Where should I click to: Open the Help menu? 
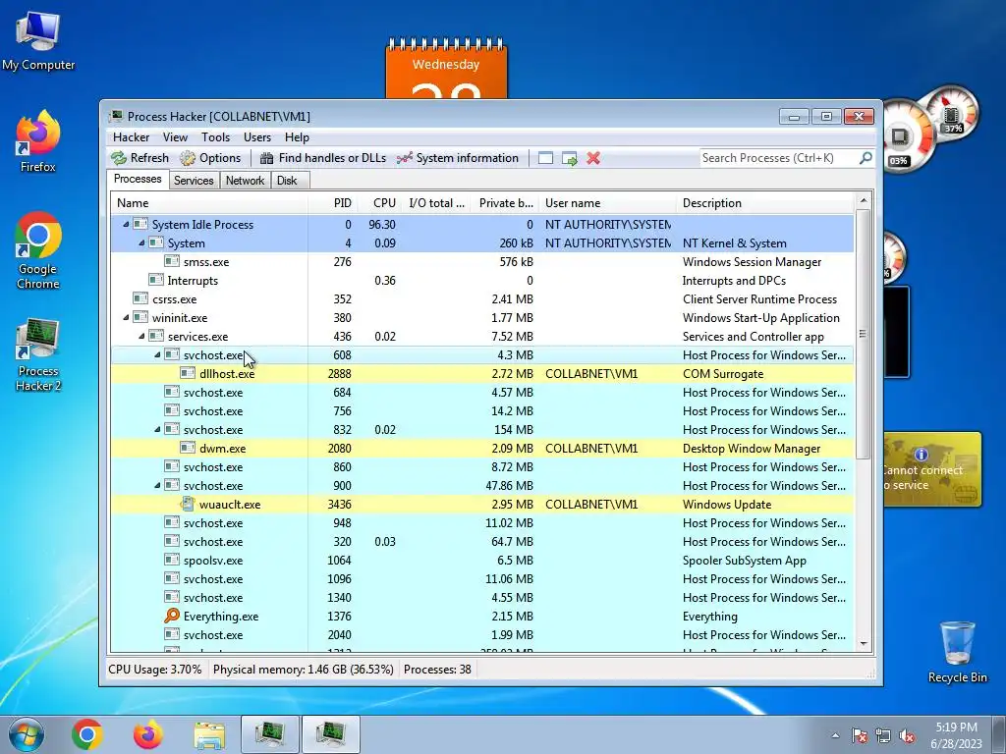pyautogui.click(x=297, y=137)
